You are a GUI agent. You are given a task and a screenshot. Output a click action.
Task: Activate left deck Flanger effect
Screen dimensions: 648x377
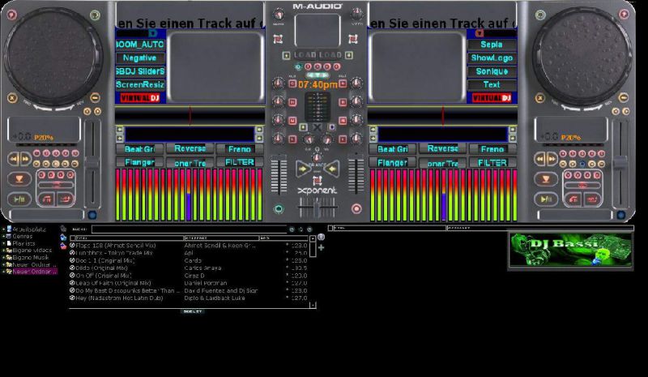tap(139, 162)
